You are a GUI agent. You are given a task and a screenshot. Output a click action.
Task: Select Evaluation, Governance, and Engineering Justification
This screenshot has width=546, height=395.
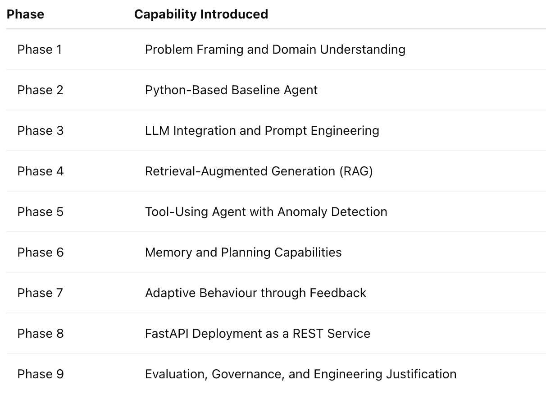click(x=301, y=374)
